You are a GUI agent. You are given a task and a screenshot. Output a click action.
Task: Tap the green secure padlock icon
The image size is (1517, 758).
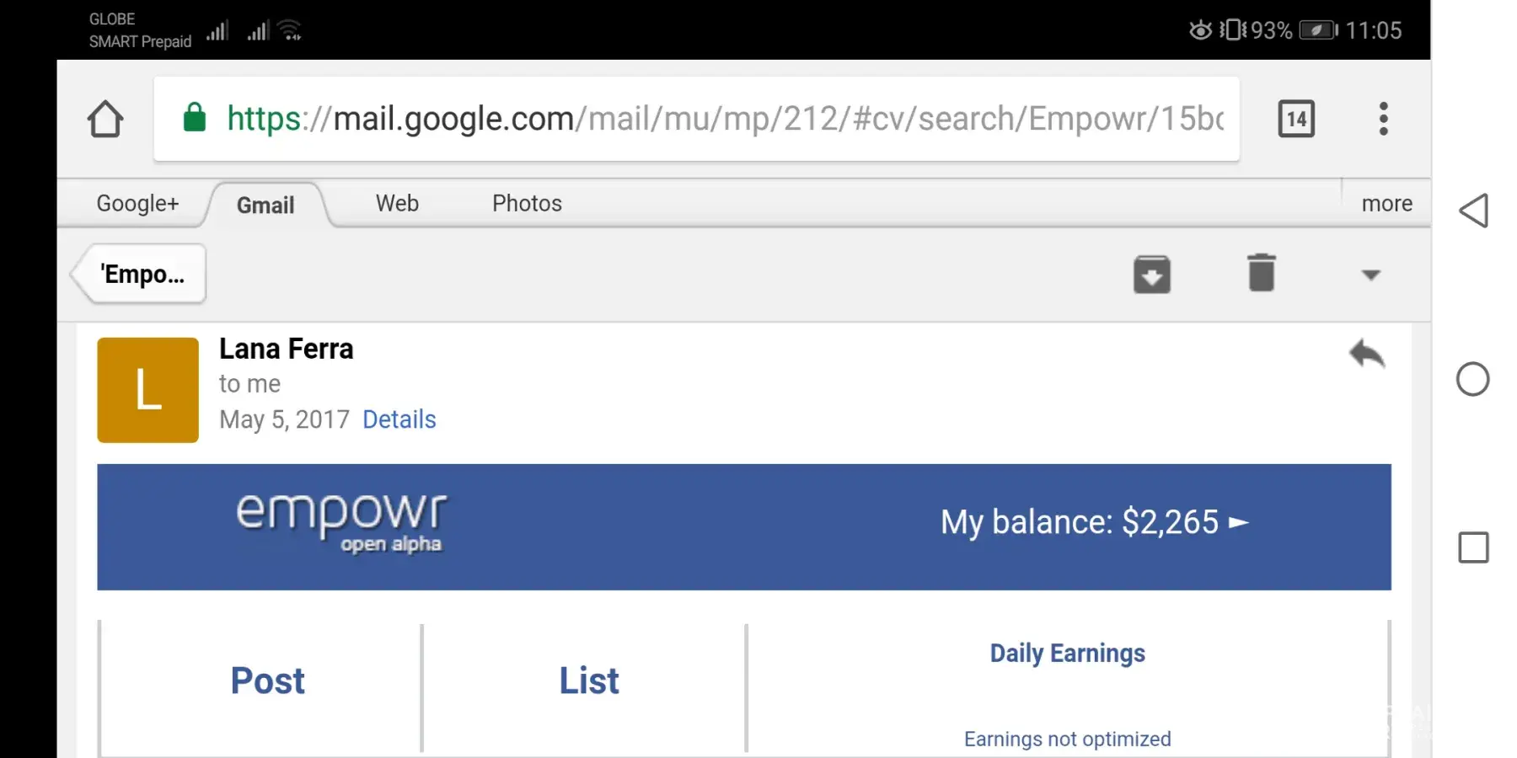coord(195,118)
